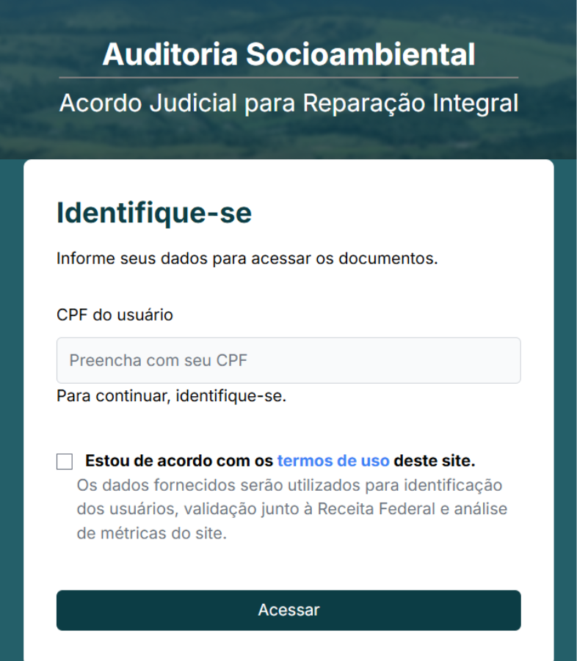This screenshot has width=577, height=661.
Task: Click the 'Acordo Judicial para Reparação Integral' subtitle
Action: pyautogui.click(x=288, y=103)
